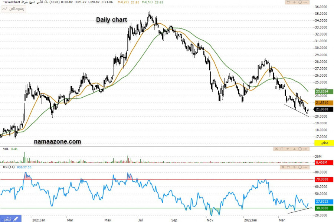This screenshot has height=222, width=334.
Task: Move the VOL panel up
Action: [x=288, y=149]
